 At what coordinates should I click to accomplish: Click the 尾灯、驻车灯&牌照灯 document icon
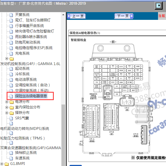(x=11, y=20)
